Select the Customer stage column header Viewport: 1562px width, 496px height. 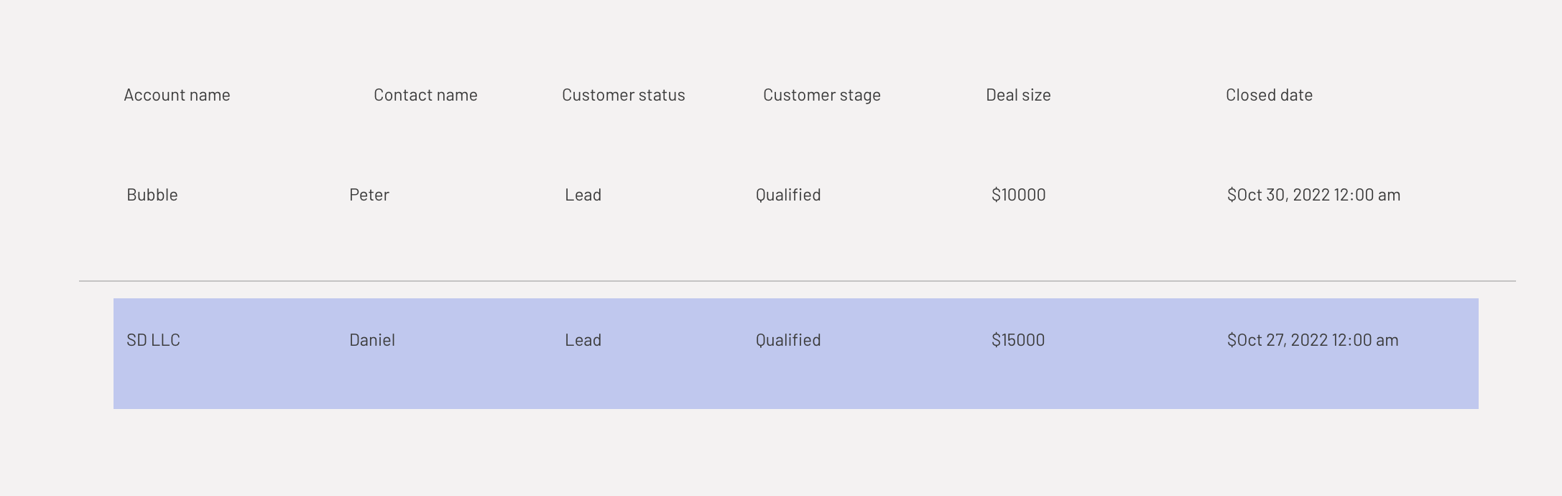tap(821, 95)
